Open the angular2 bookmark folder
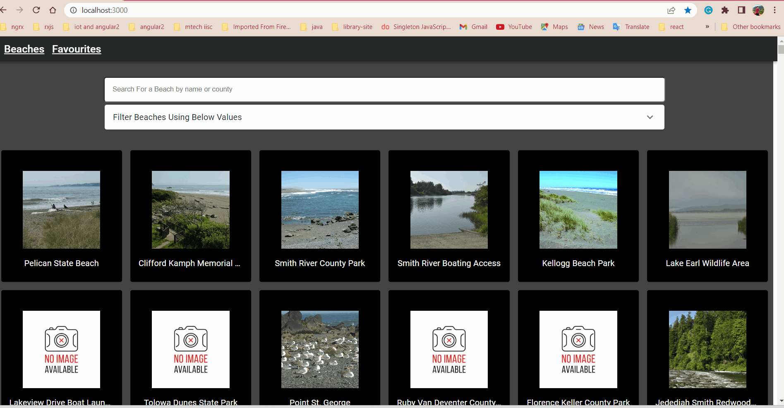Viewport: 784px width, 408px height. click(146, 27)
